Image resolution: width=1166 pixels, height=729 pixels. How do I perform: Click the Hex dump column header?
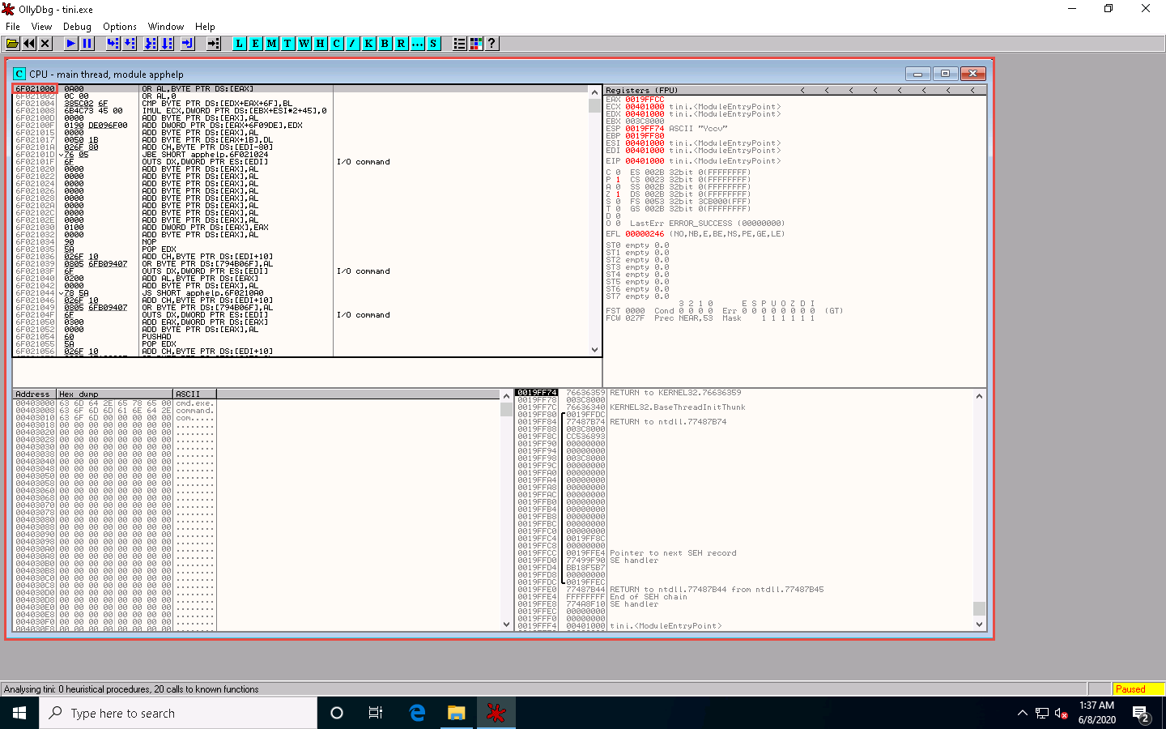pos(114,394)
